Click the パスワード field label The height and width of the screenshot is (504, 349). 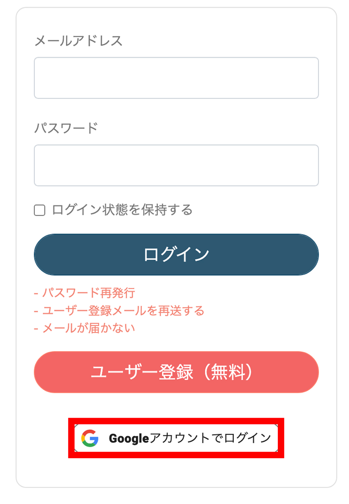pos(66,128)
